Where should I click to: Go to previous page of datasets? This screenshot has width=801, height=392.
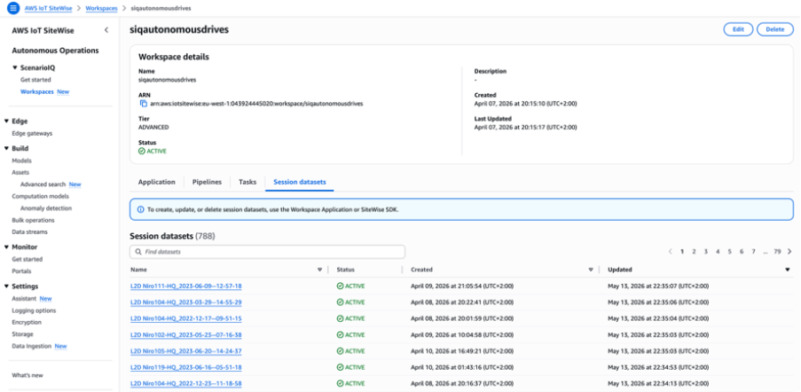tap(671, 252)
